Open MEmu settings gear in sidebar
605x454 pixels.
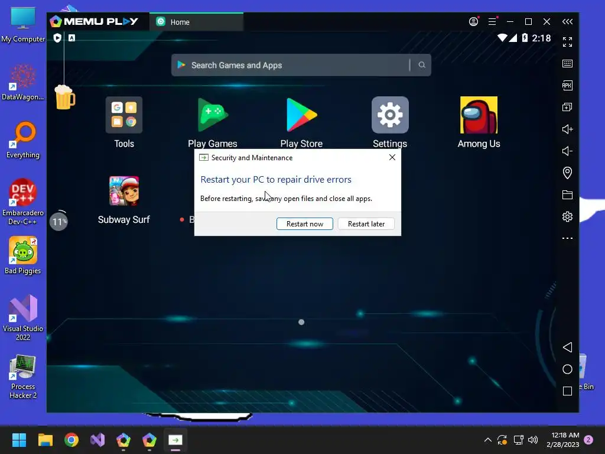click(567, 216)
